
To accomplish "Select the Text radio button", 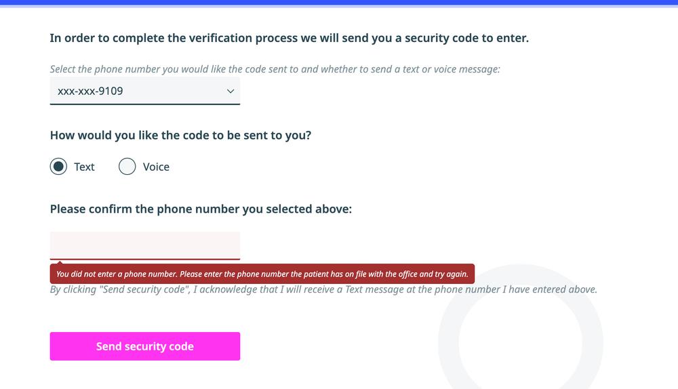I will pyautogui.click(x=59, y=167).
